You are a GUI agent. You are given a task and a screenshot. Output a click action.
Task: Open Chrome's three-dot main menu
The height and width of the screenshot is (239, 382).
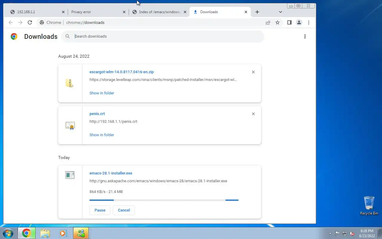[x=309, y=22]
